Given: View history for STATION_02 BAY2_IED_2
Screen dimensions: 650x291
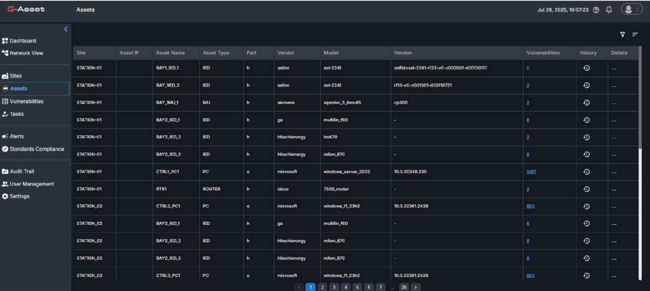Looking at the screenshot, I should (586, 241).
